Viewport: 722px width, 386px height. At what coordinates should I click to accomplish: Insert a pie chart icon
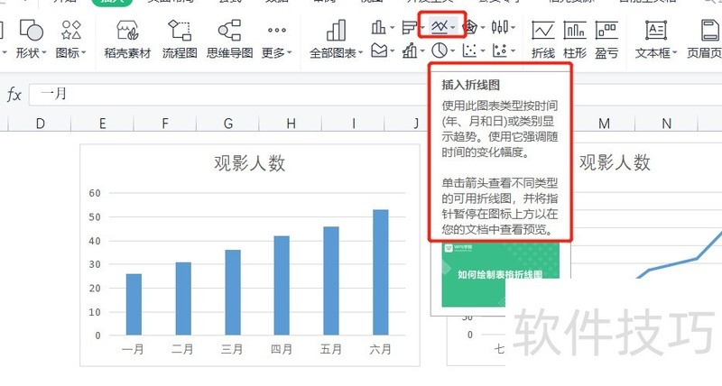coord(440,51)
